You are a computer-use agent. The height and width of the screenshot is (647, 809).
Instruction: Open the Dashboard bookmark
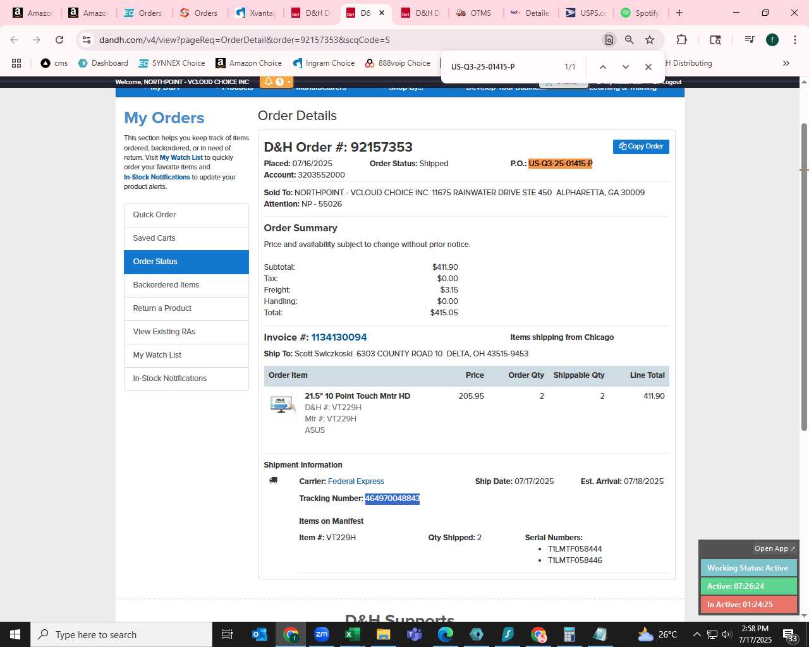pyautogui.click(x=103, y=63)
